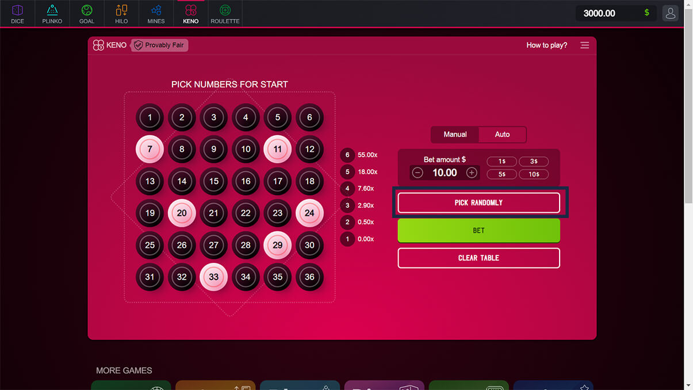Open the Roulette game icon

point(225,14)
